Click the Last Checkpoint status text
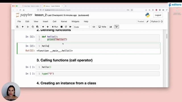182x102 pixels. point(62,15)
